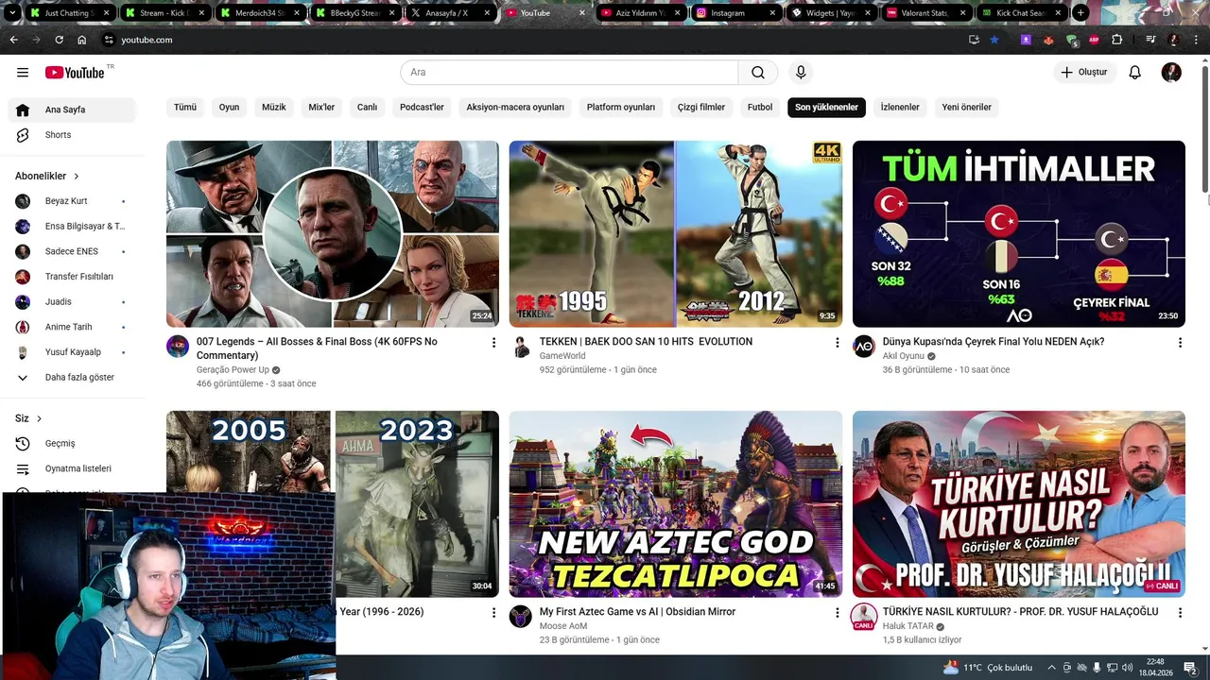The image size is (1210, 680).
Task: Open Beyaz Kurt channel subscription
Action: point(72,201)
